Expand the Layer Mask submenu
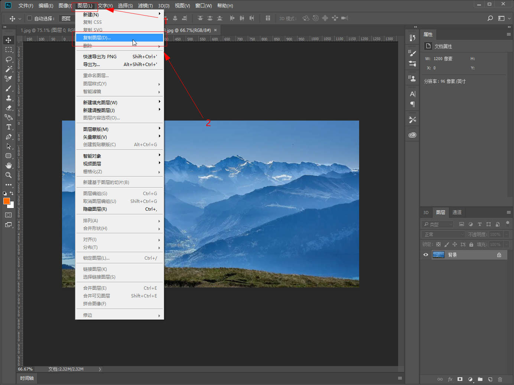Screen dimensions: 514x385 coord(119,129)
